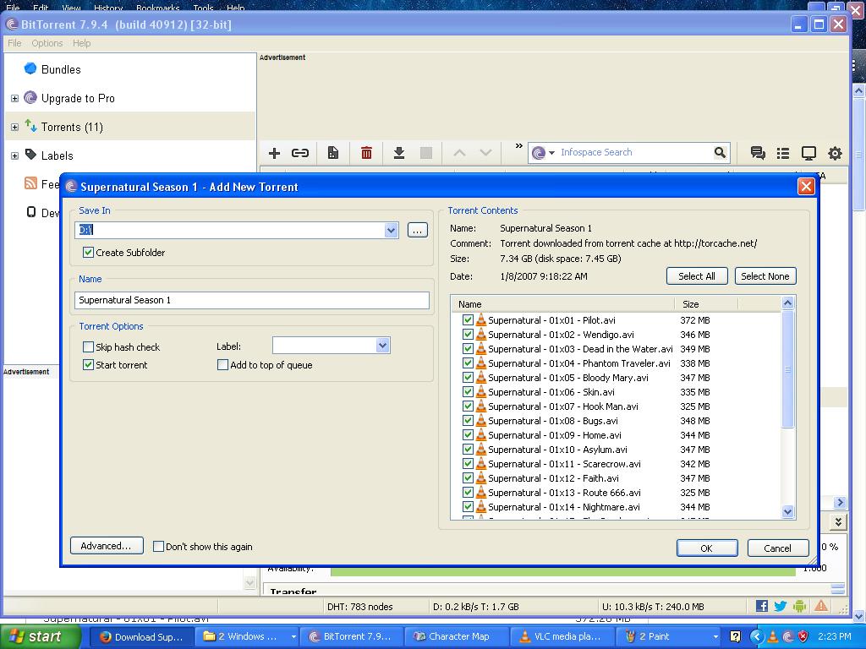Click the browse (...) folder button
Screen dimensions: 866x649
pyautogui.click(x=417, y=230)
